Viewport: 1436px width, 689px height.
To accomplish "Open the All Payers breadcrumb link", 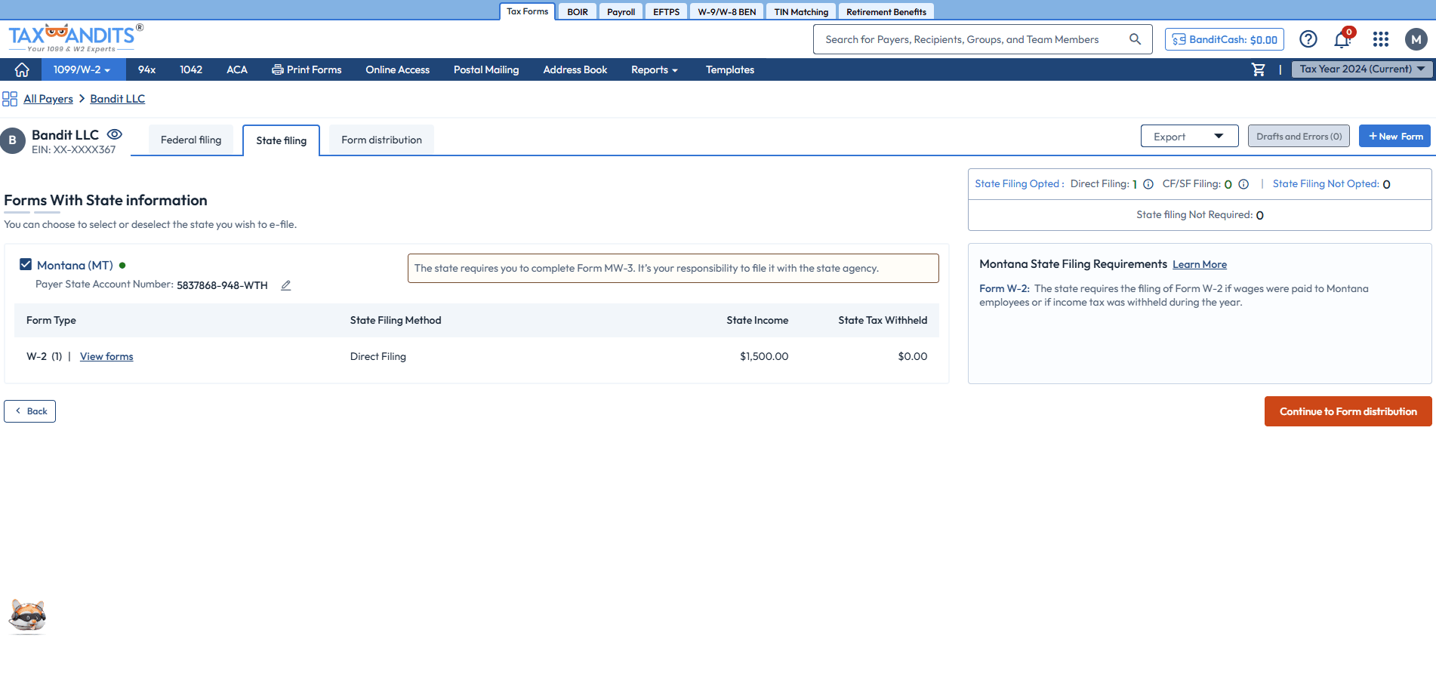I will tap(48, 99).
